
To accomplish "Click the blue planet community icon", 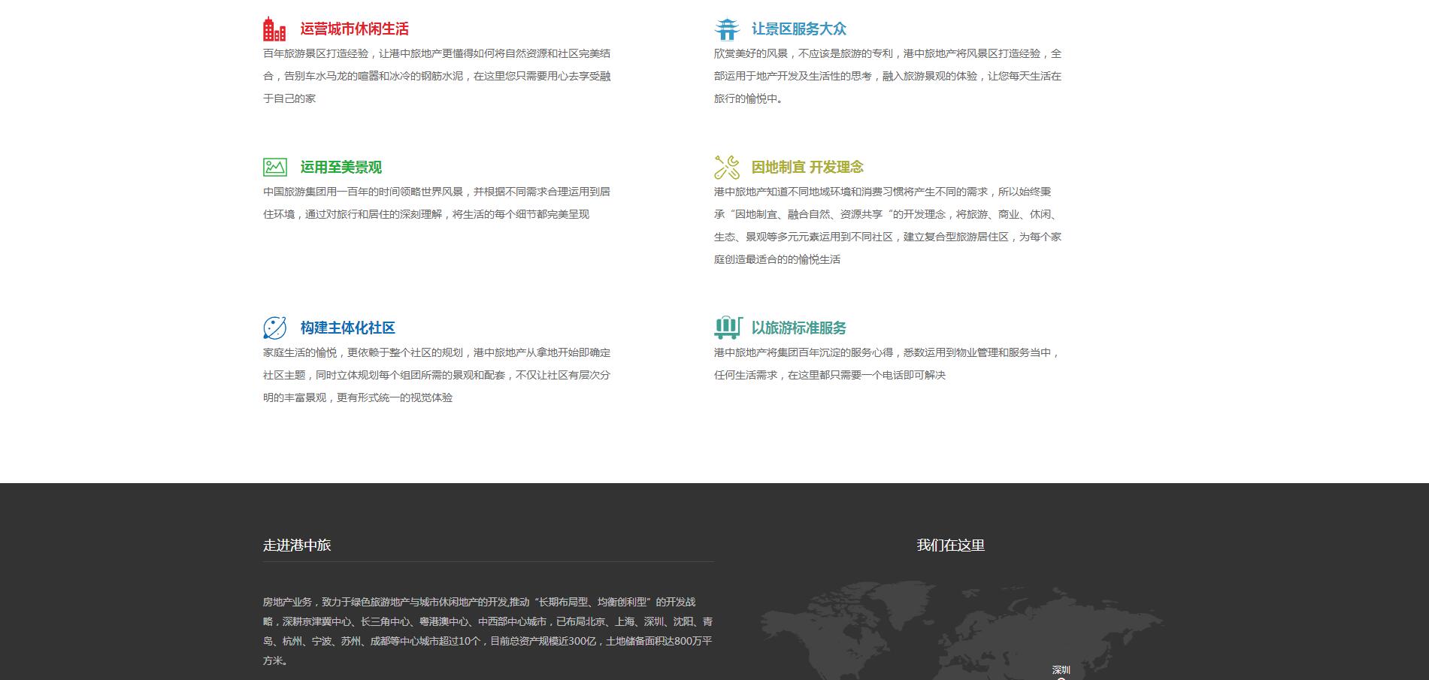I will coord(275,328).
